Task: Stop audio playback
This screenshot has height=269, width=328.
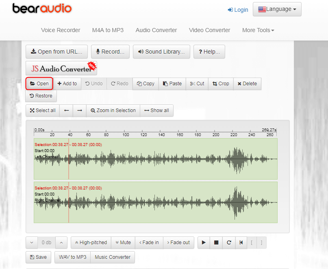Action: pyautogui.click(x=216, y=243)
